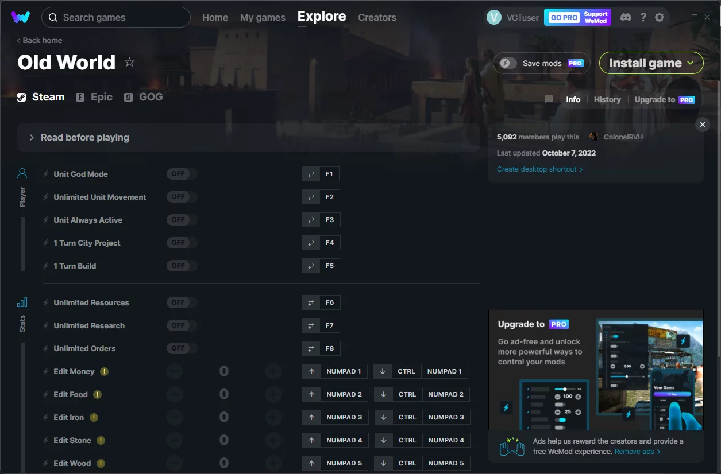721x474 pixels.
Task: Decrease Edit Wood value
Action: (x=175, y=463)
